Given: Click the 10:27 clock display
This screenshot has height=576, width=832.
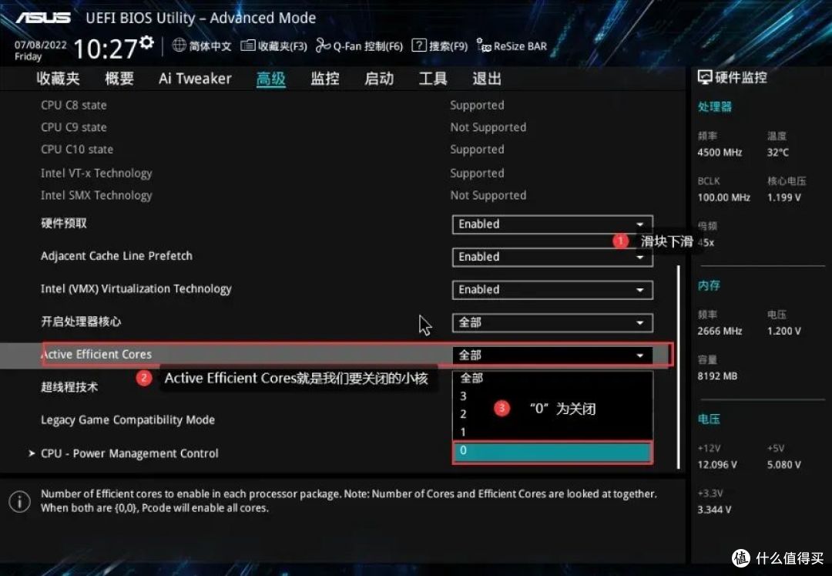Looking at the screenshot, I should (105, 49).
